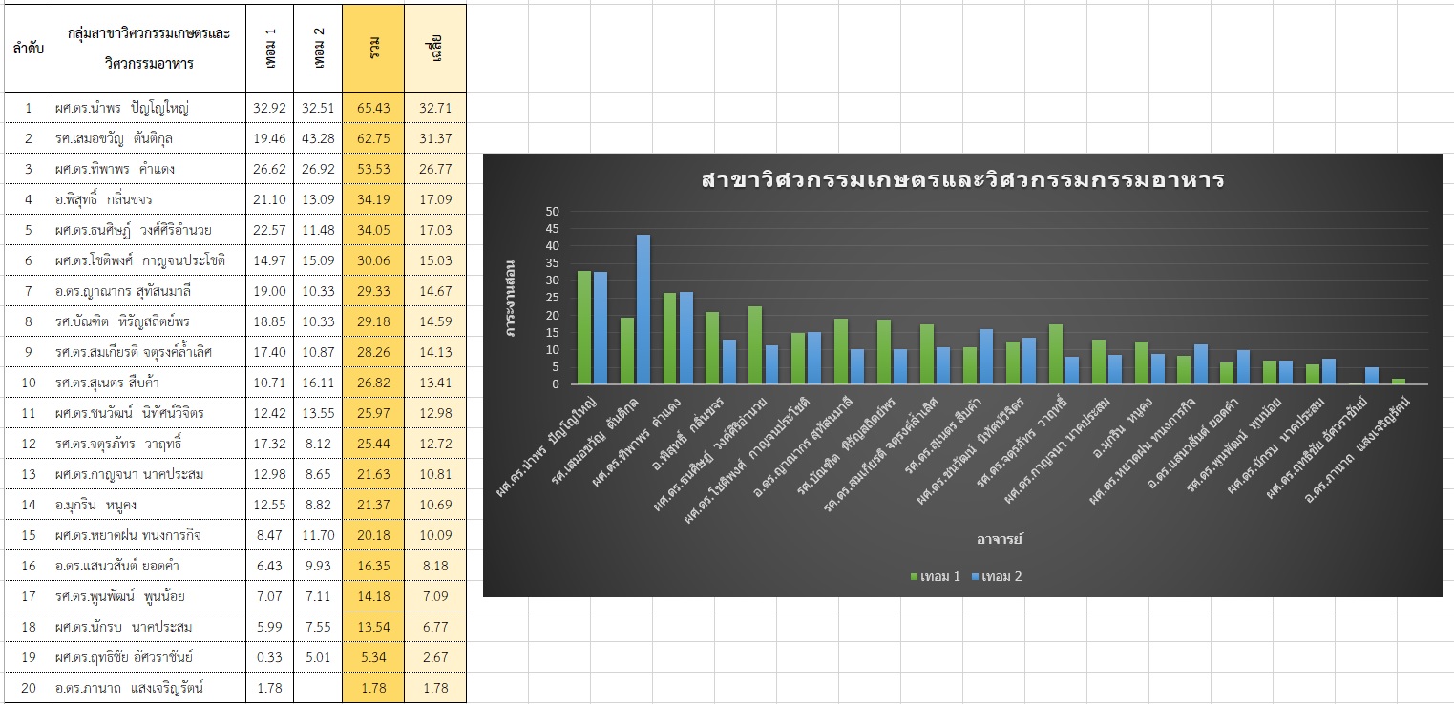Select the average cell showing 2.67
This screenshot has height=704, width=1454.
coord(435,657)
